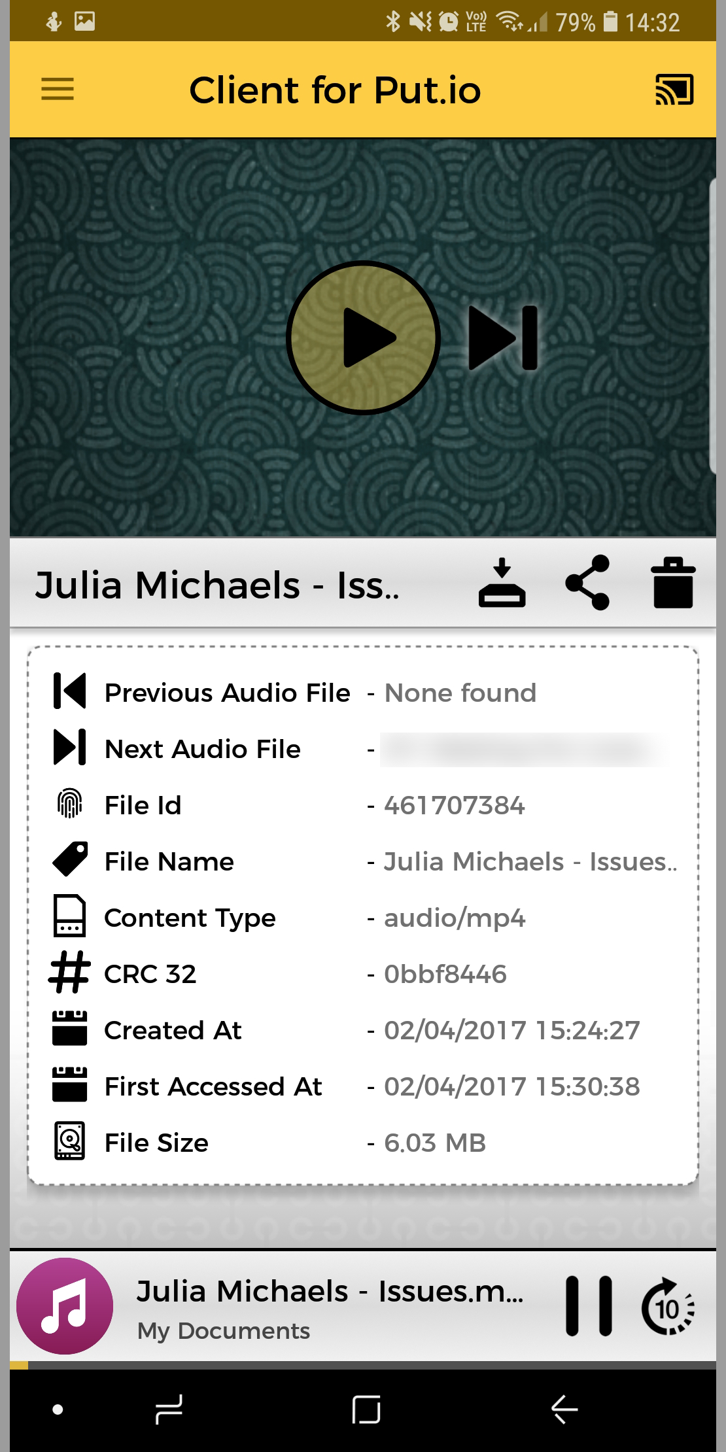Play the audio with large play button
Viewport: 726px width, 1452px height.
tap(364, 337)
